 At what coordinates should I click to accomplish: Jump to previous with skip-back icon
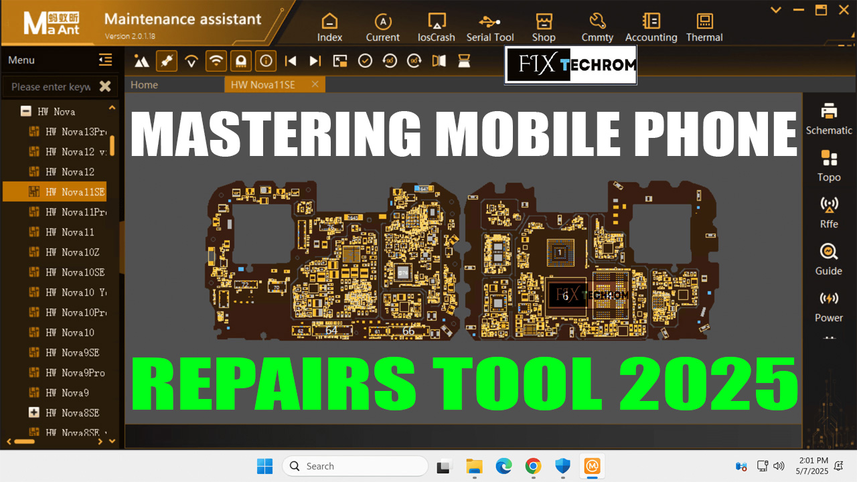291,61
